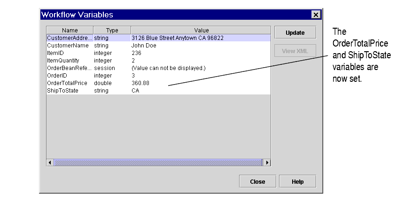Click the 'string' type of CustomerName
The image size is (404, 203).
[101, 46]
